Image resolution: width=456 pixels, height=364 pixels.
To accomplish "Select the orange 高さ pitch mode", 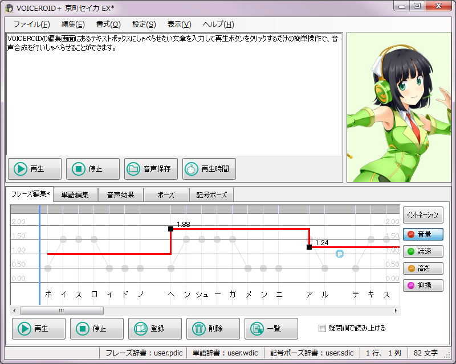I will (423, 268).
